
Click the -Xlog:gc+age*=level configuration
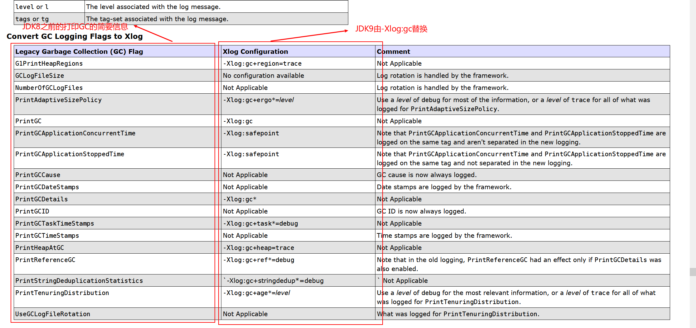tap(257, 293)
